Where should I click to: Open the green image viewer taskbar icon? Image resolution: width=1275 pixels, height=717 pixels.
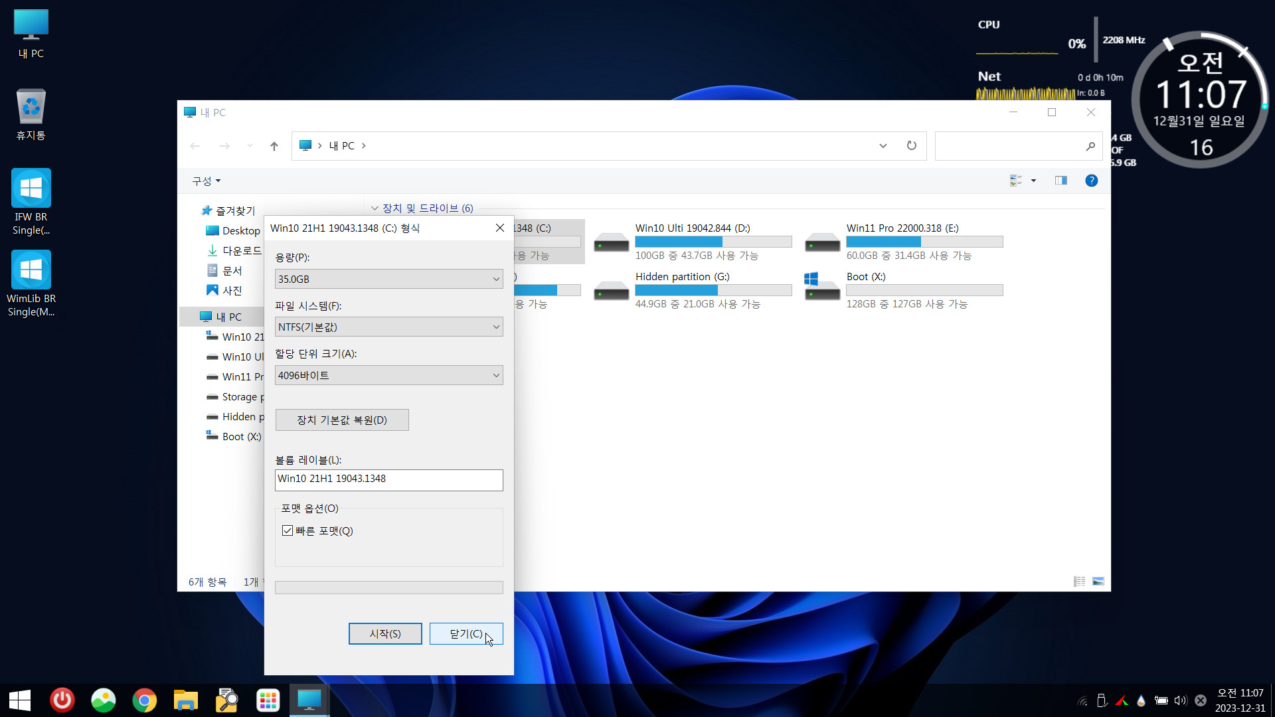click(104, 700)
